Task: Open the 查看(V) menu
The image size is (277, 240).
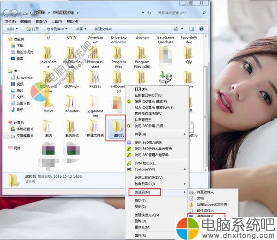Action: pyautogui.click(x=41, y=22)
